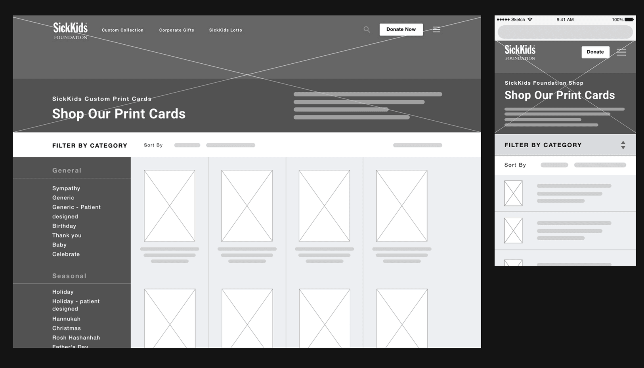Open second product thumbnail in top row

(x=247, y=206)
